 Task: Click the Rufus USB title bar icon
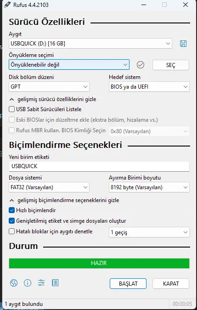click(8, 5)
